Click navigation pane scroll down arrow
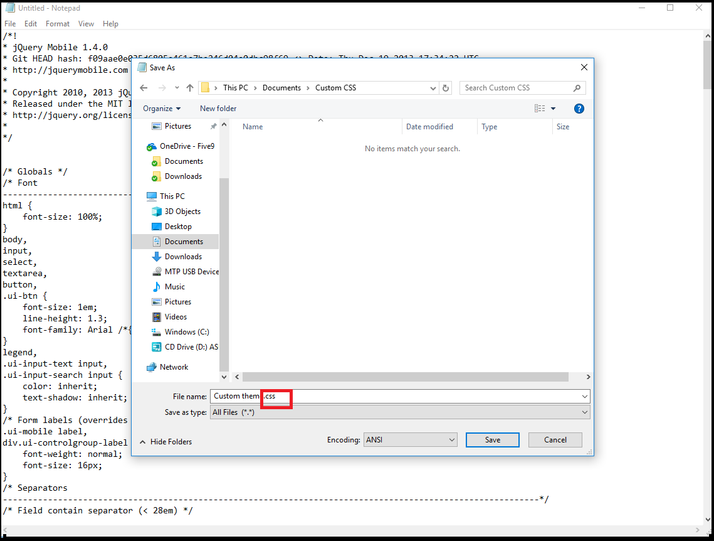The width and height of the screenshot is (714, 541). pyautogui.click(x=224, y=377)
